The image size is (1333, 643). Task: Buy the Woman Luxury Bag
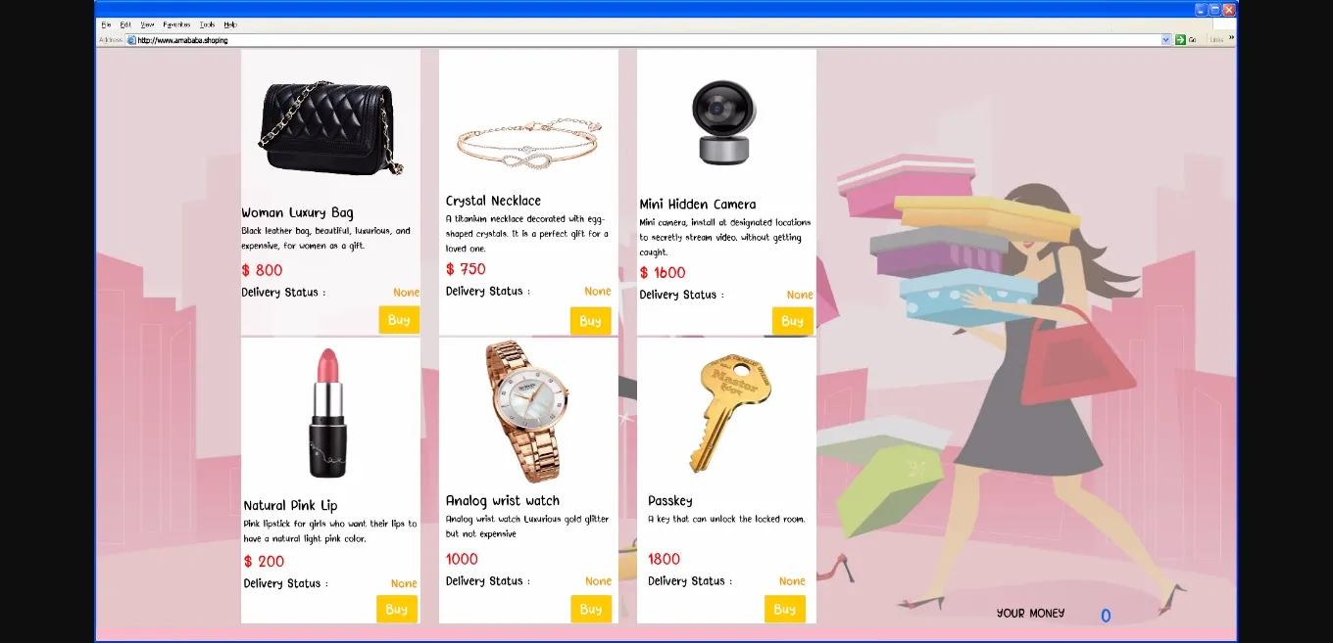pyautogui.click(x=399, y=320)
